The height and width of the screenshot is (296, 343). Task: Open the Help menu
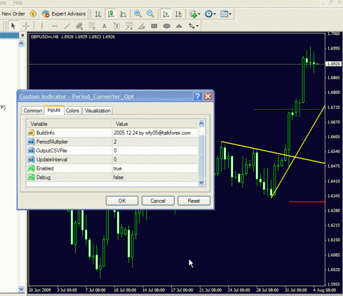click(18, 3)
